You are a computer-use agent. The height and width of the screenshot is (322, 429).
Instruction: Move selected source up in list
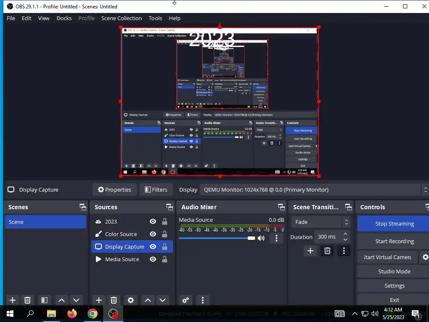[x=148, y=300]
